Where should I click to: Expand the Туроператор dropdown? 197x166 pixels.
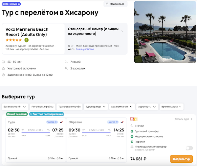pos(96,107)
